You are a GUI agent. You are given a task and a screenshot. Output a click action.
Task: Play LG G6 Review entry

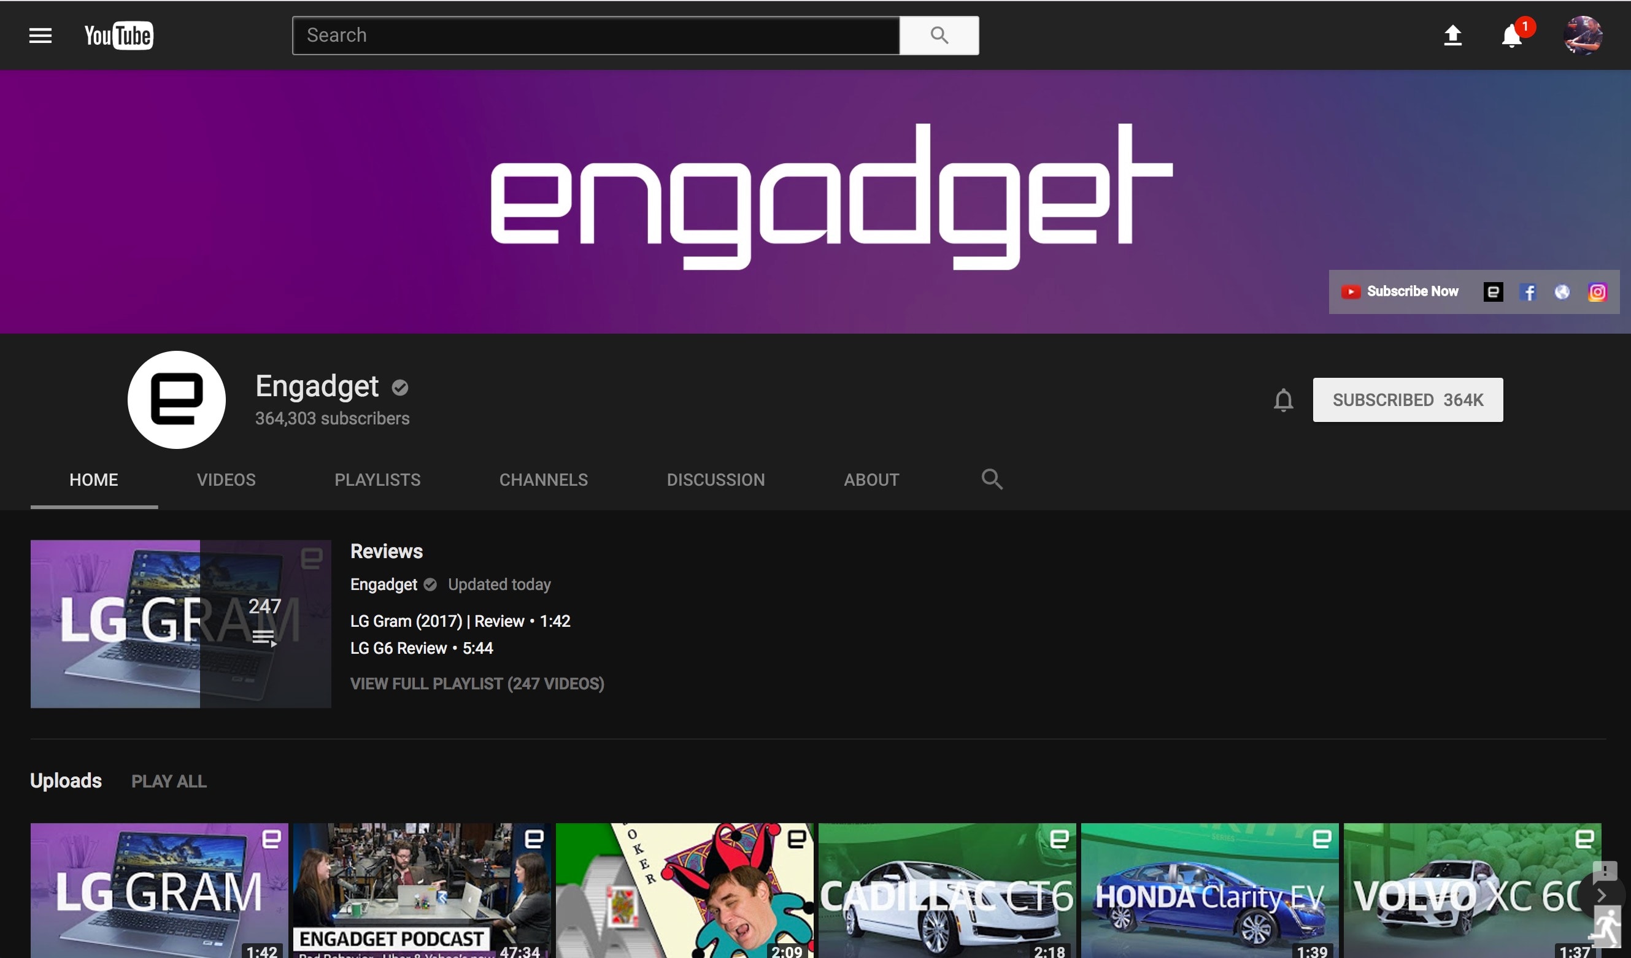click(x=422, y=648)
